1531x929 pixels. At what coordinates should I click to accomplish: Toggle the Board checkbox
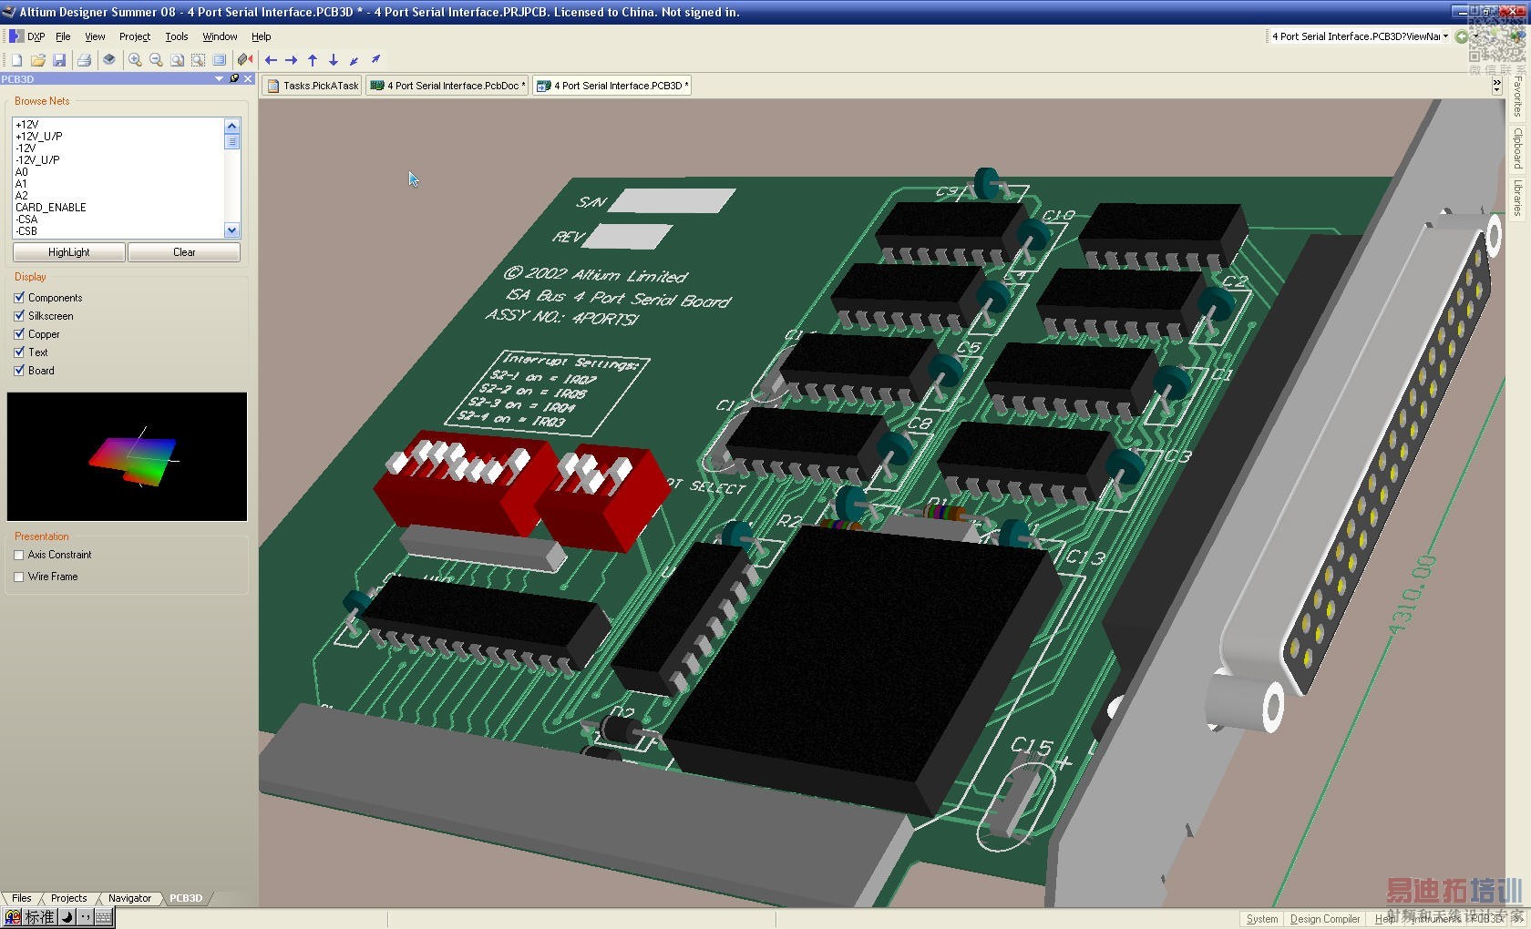coord(19,371)
